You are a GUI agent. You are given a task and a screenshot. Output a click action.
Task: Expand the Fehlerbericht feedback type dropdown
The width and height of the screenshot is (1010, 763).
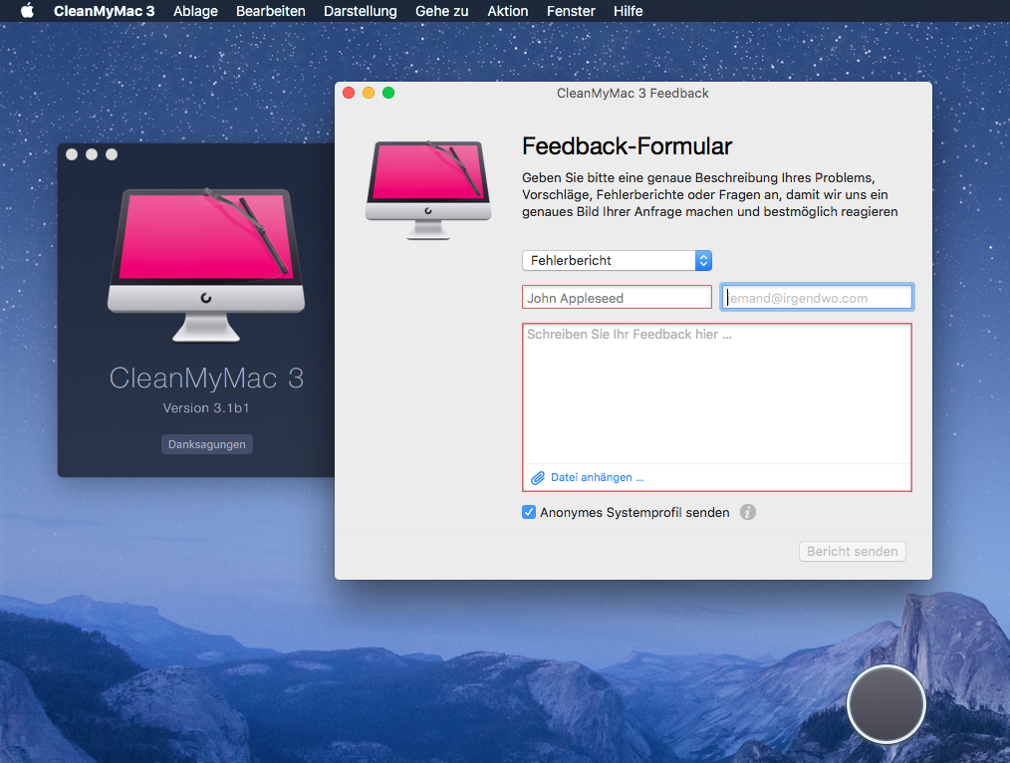617,260
